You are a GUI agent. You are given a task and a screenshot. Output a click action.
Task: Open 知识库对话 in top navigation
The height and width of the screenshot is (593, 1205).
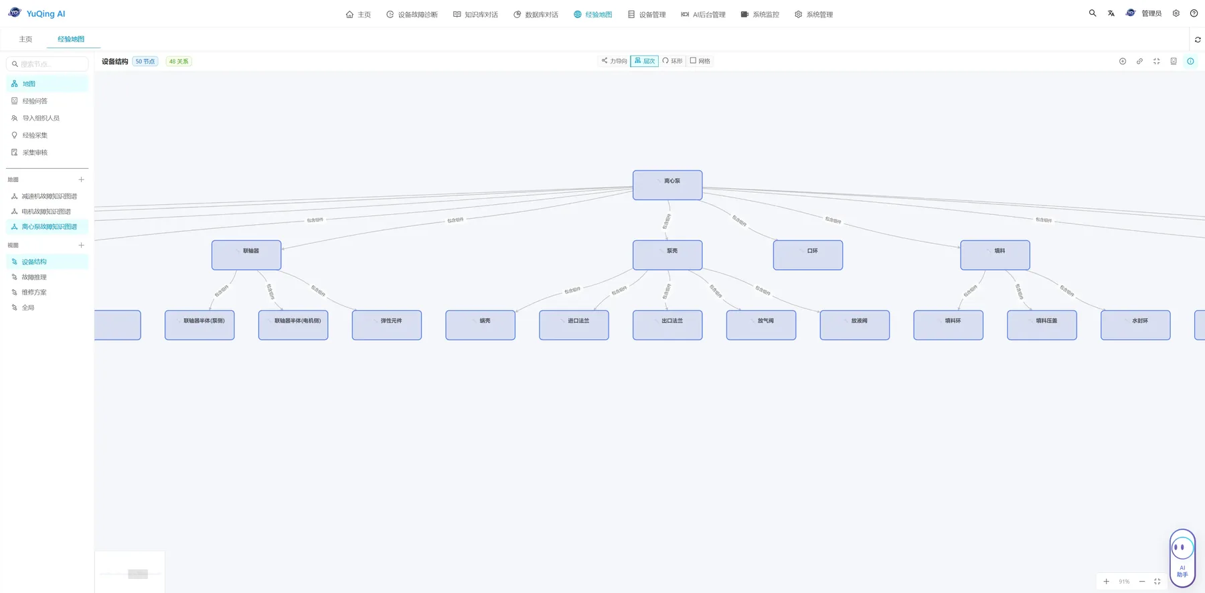tap(475, 14)
